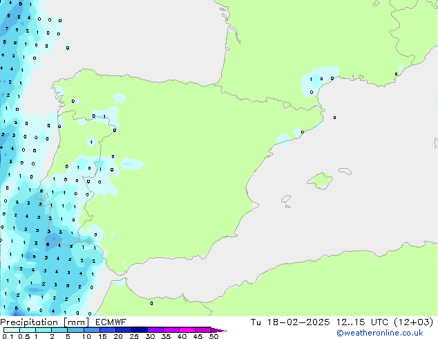Click the legend label '45'
438x339 pixels.
click(198, 336)
